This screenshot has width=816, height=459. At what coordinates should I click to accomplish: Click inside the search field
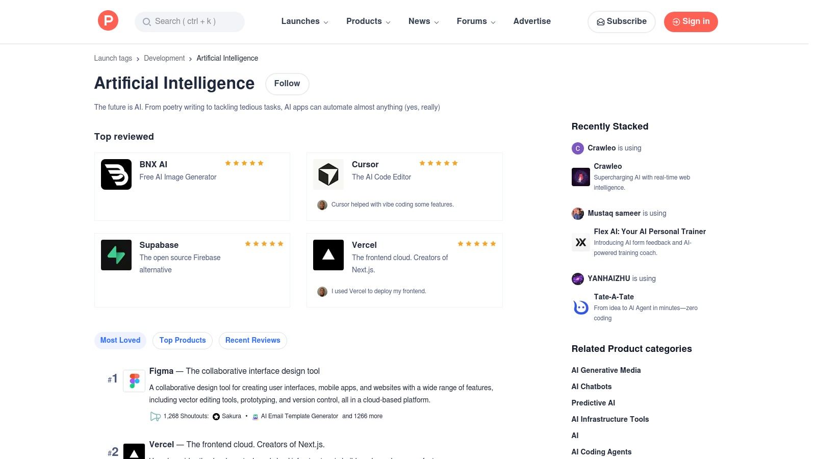coord(189,21)
